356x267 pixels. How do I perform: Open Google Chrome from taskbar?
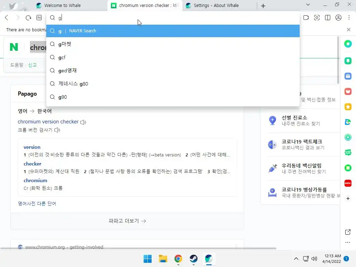point(178,259)
